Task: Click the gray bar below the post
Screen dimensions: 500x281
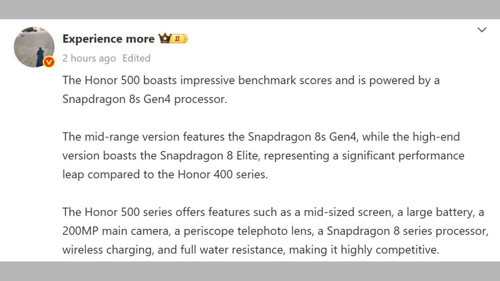Action: [x=250, y=271]
